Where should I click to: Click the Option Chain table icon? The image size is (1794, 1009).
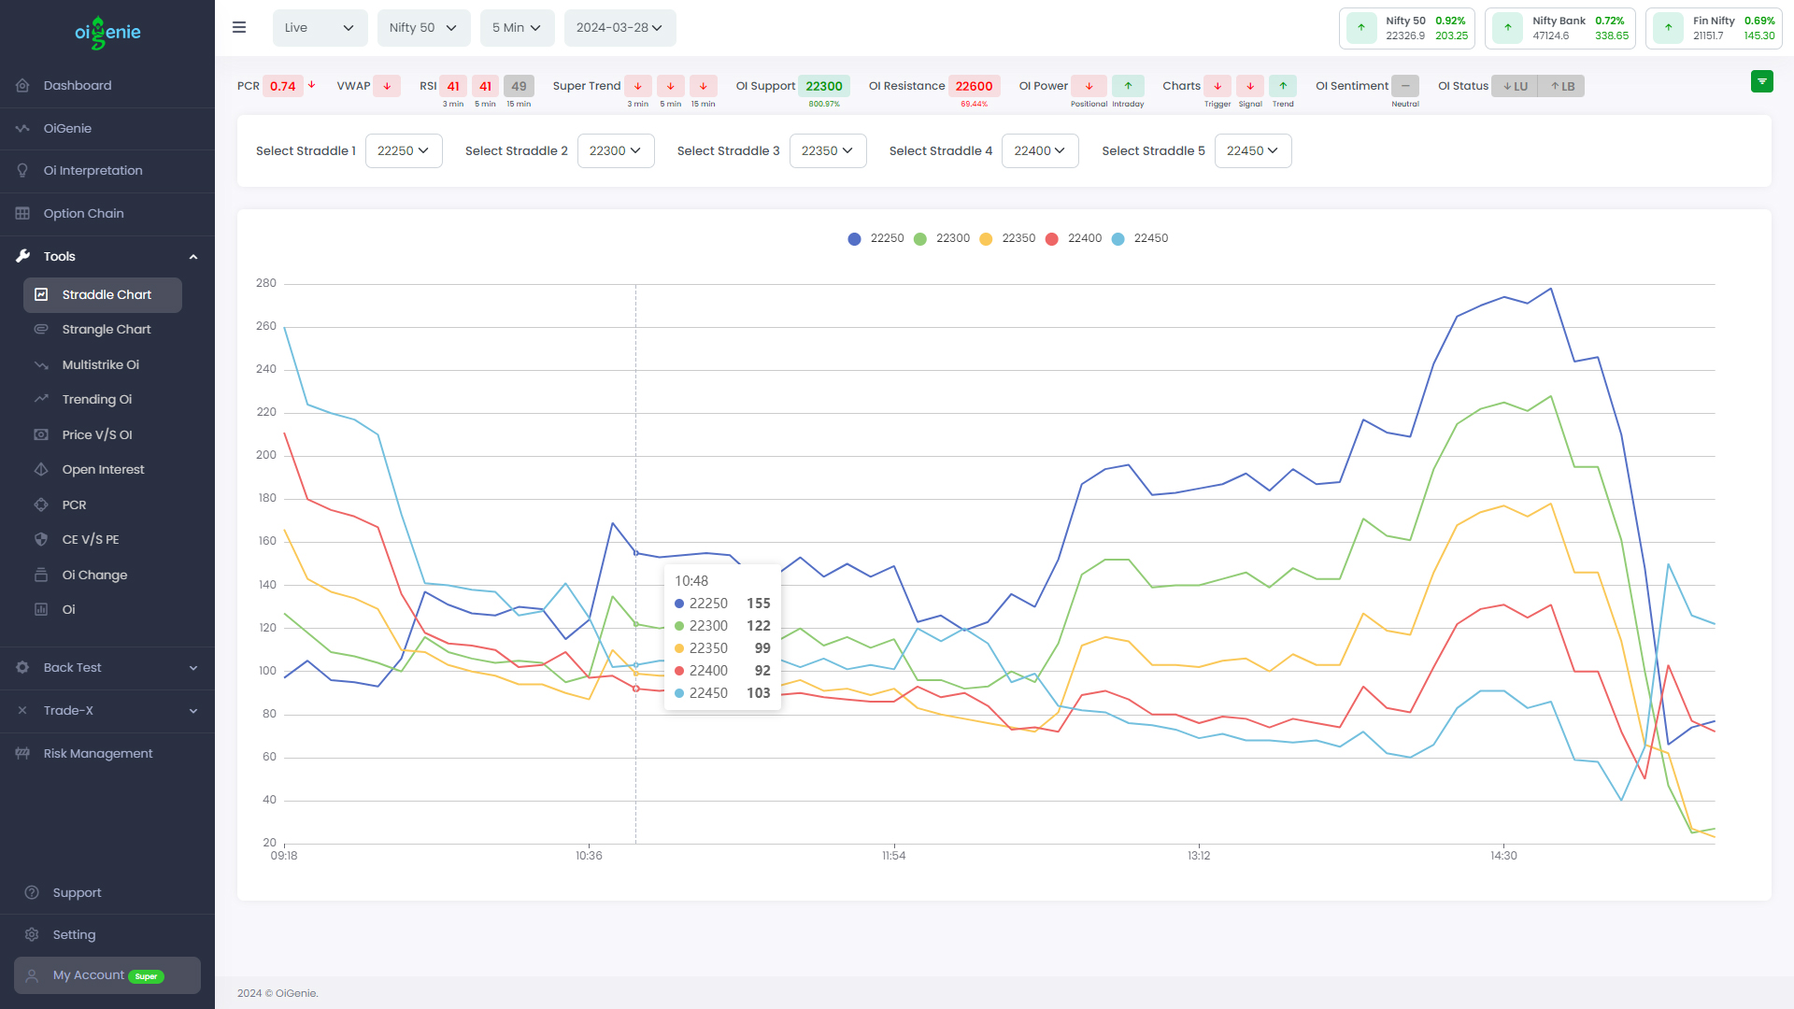click(22, 214)
